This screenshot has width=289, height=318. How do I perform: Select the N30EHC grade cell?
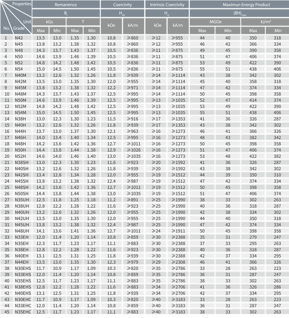(23, 299)
